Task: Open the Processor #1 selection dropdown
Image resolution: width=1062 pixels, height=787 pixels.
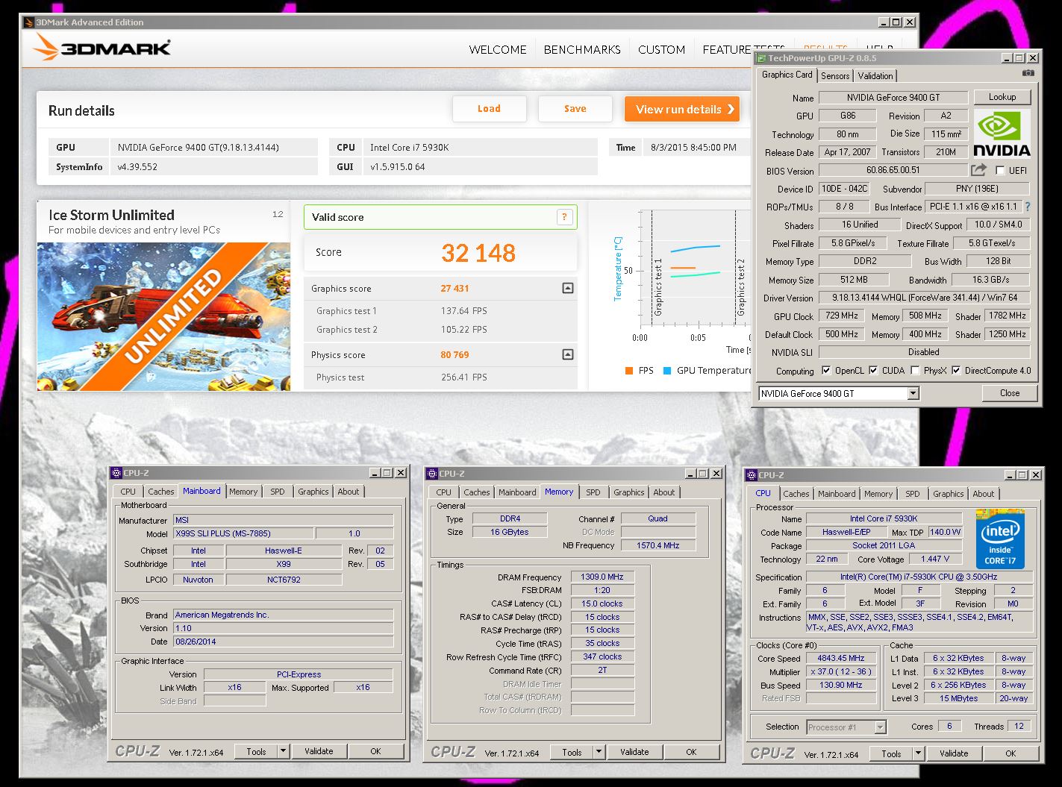Action: pos(881,727)
